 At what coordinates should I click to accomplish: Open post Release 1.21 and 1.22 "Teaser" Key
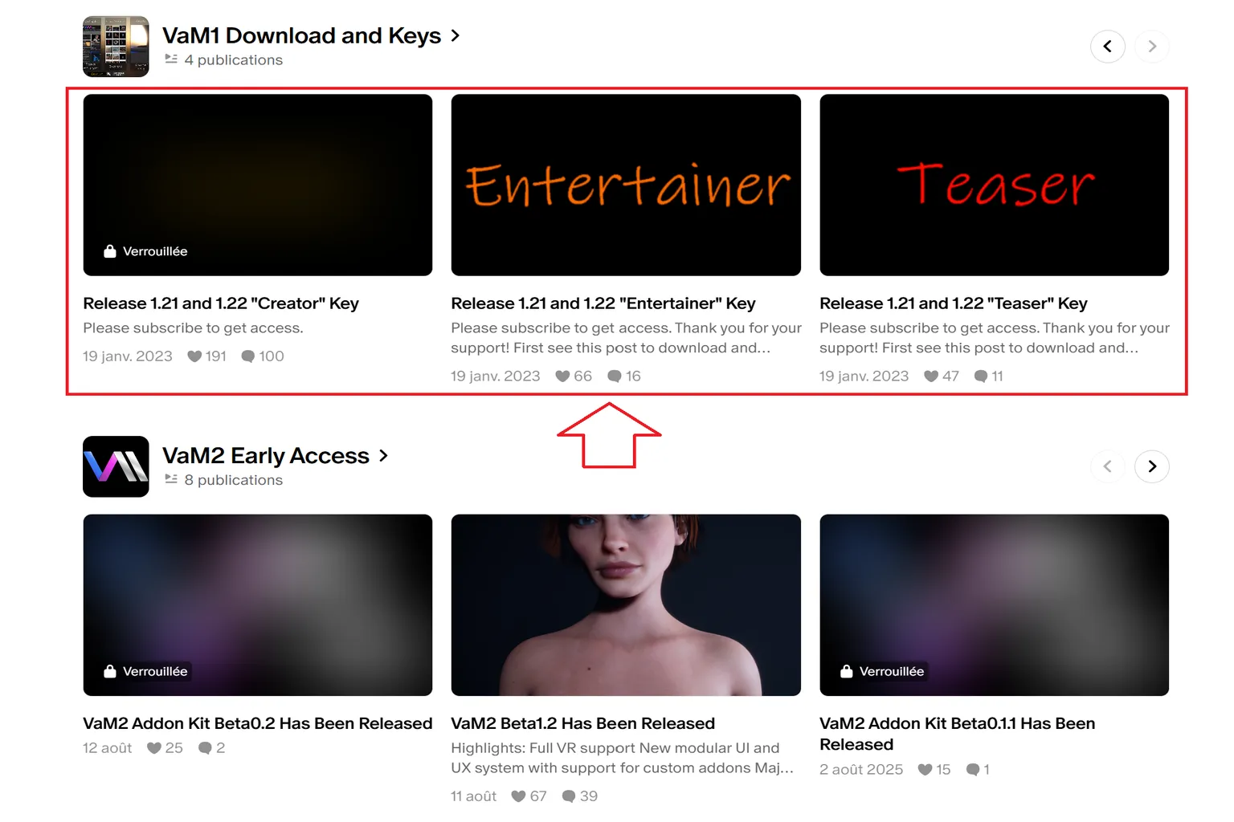954,303
